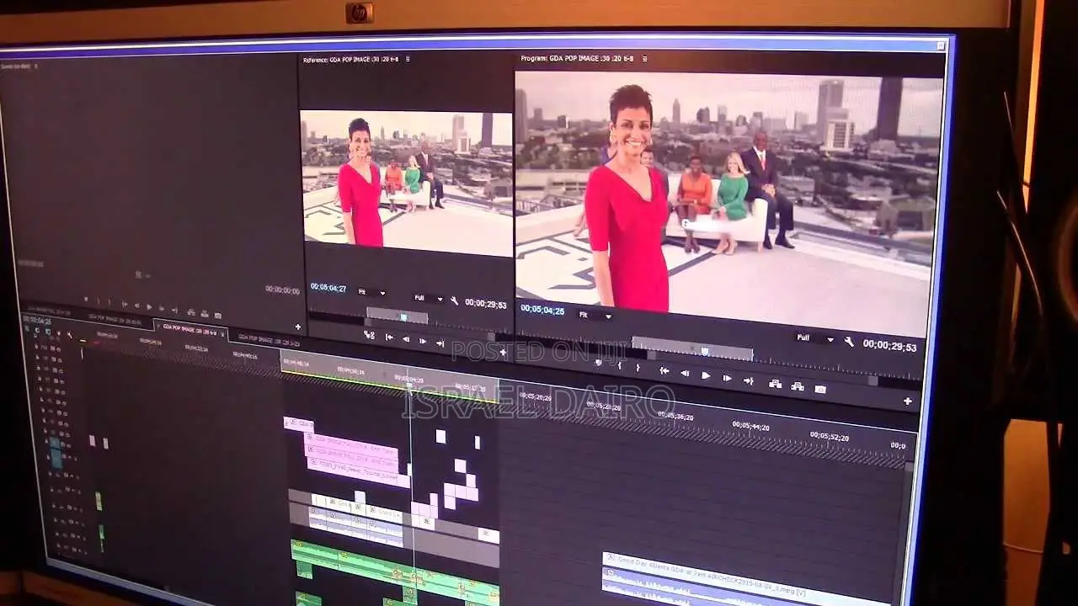Click the timeline playhead on the ruler
Image resolution: width=1078 pixels, height=606 pixels.
[x=410, y=385]
